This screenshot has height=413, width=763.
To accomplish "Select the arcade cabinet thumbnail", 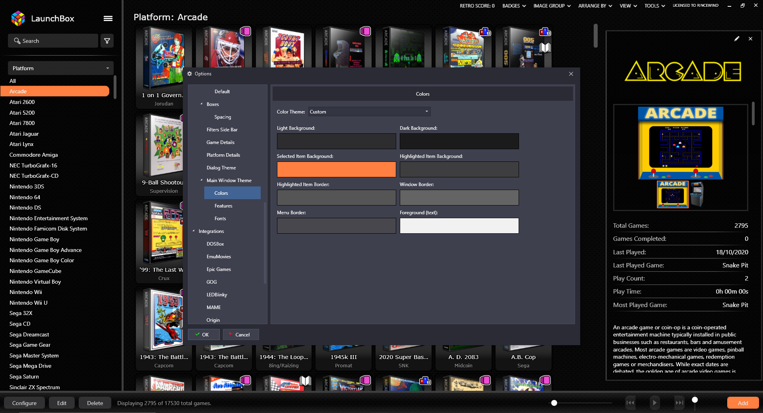I will click(697, 194).
